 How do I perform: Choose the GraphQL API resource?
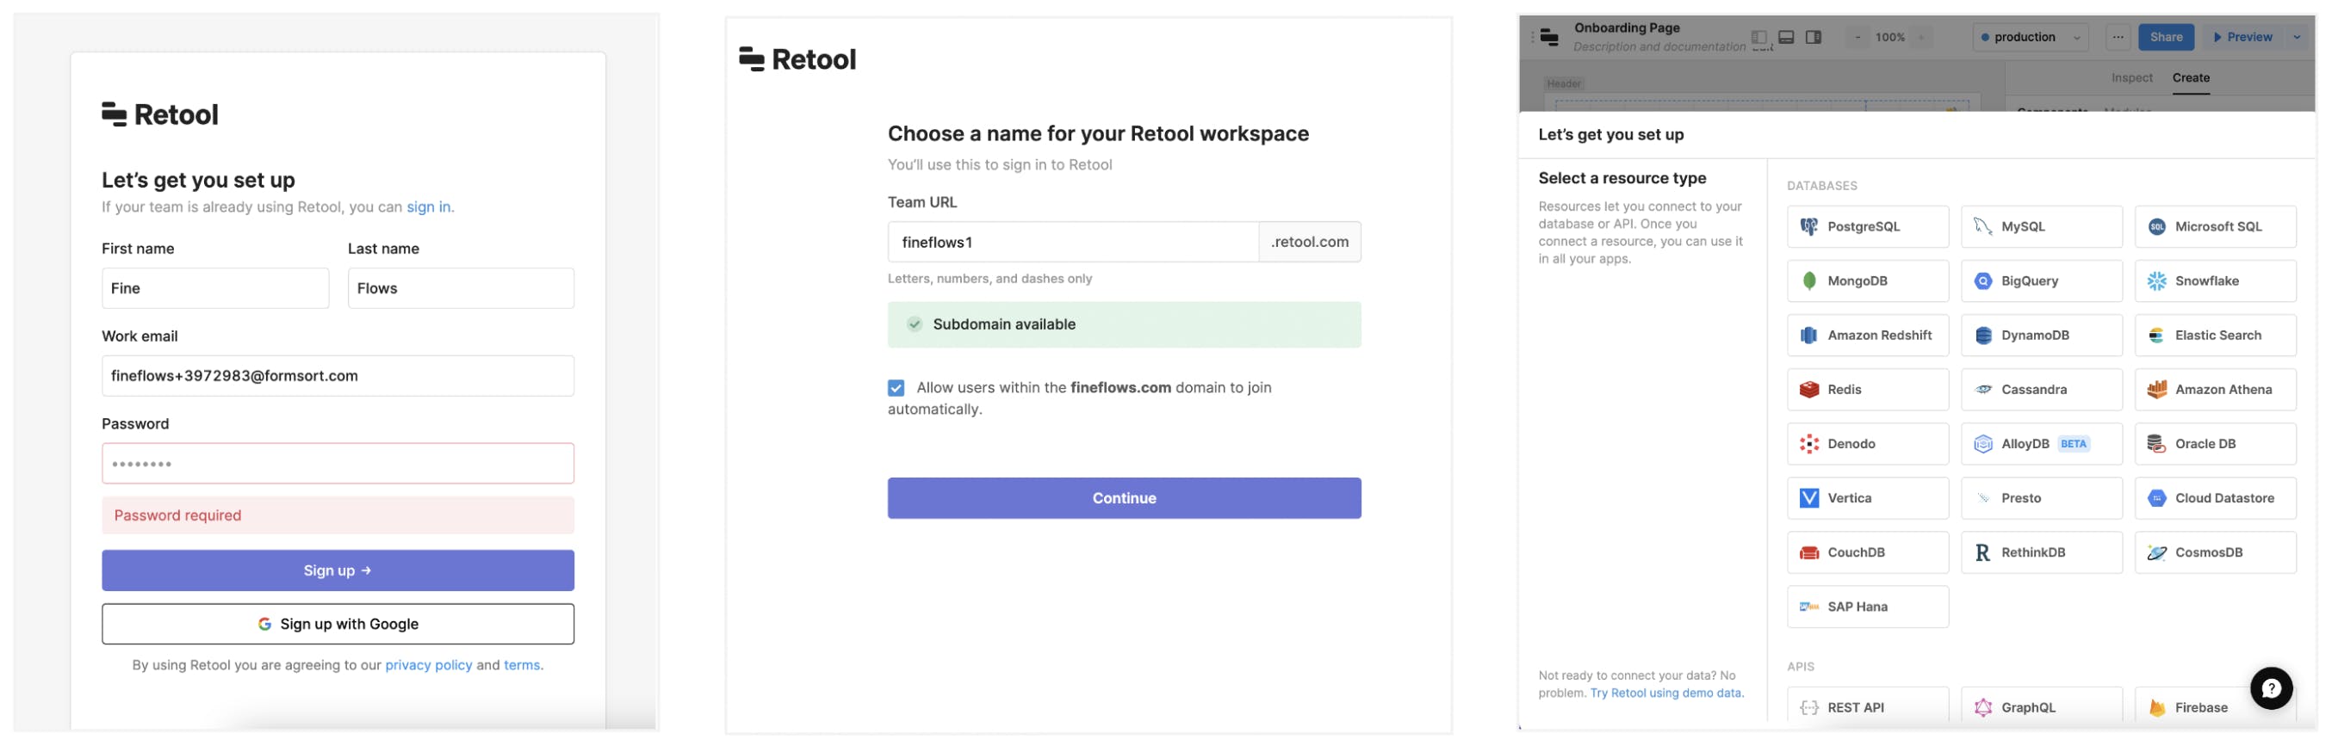coord(2041,706)
